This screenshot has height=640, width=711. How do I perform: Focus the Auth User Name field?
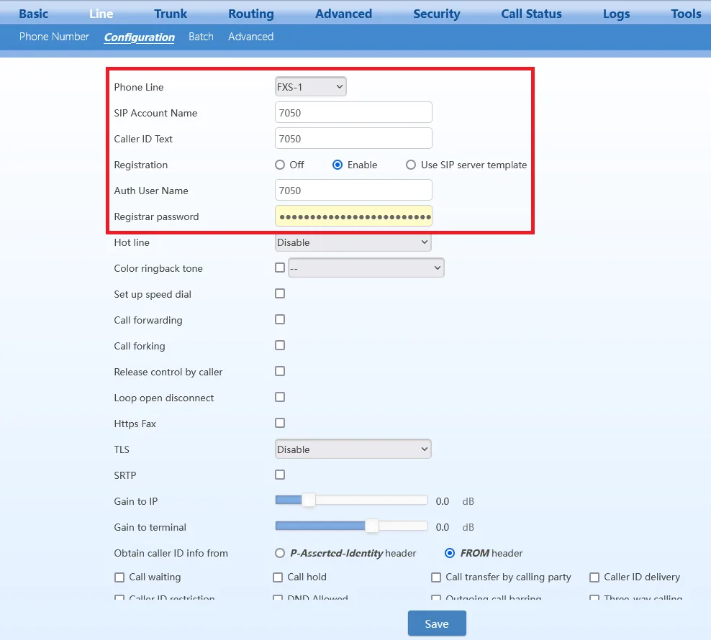353,190
